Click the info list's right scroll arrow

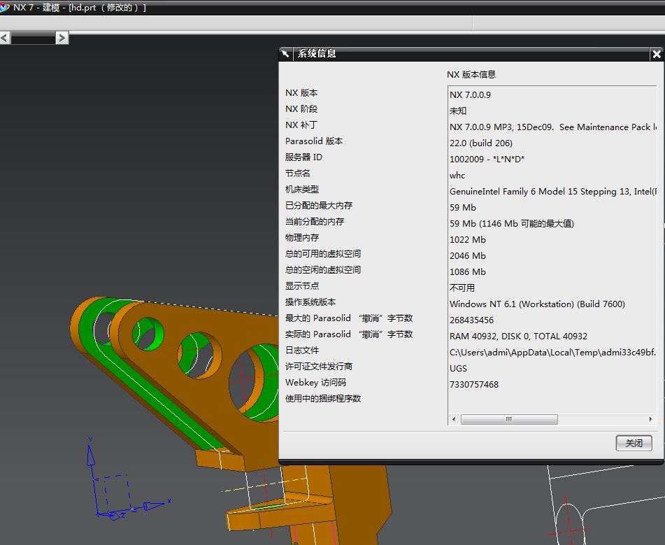(650, 419)
